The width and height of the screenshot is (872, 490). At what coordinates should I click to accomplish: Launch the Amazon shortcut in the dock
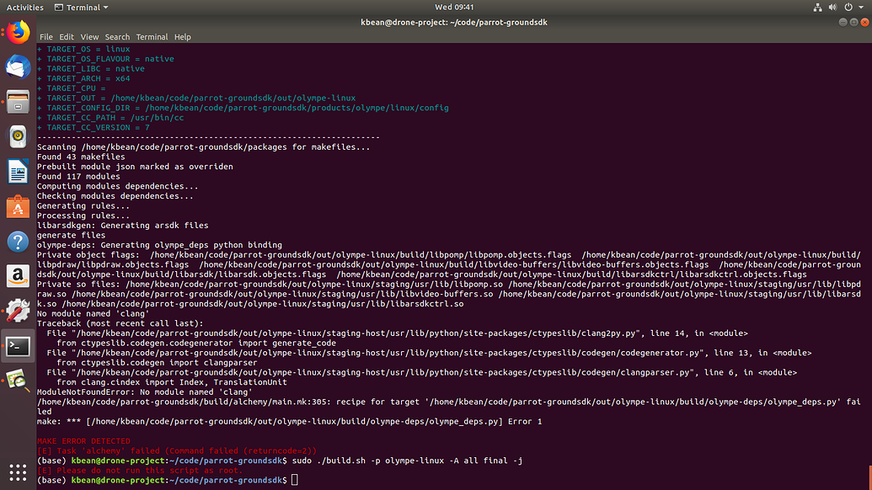click(x=18, y=275)
